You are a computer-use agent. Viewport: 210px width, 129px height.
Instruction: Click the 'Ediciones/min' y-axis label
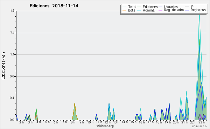click(3, 66)
